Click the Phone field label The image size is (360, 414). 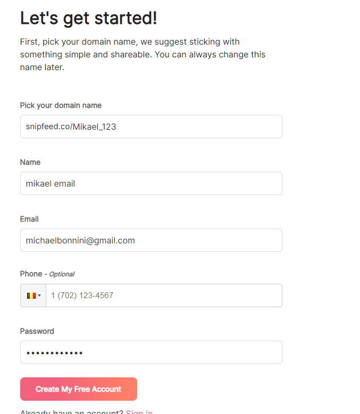click(31, 274)
